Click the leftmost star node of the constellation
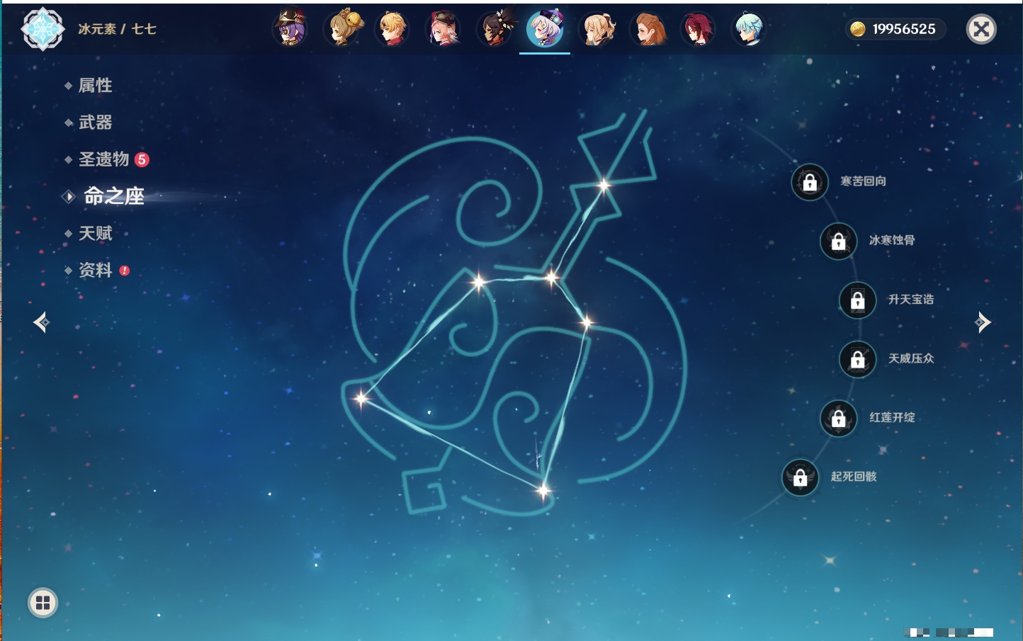This screenshot has width=1023, height=641. 361,398
